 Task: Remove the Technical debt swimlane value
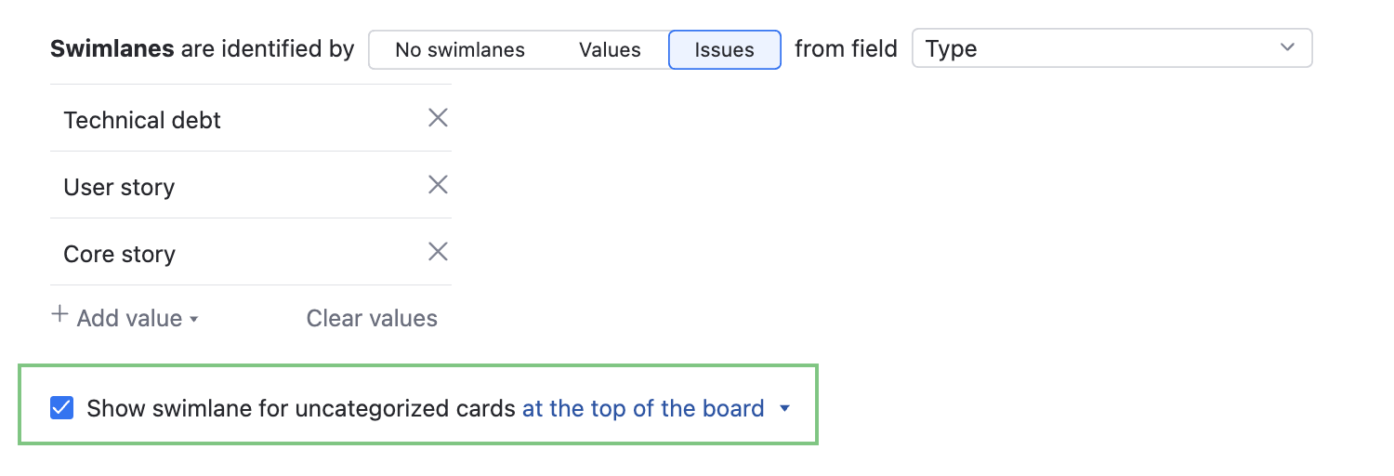point(438,118)
